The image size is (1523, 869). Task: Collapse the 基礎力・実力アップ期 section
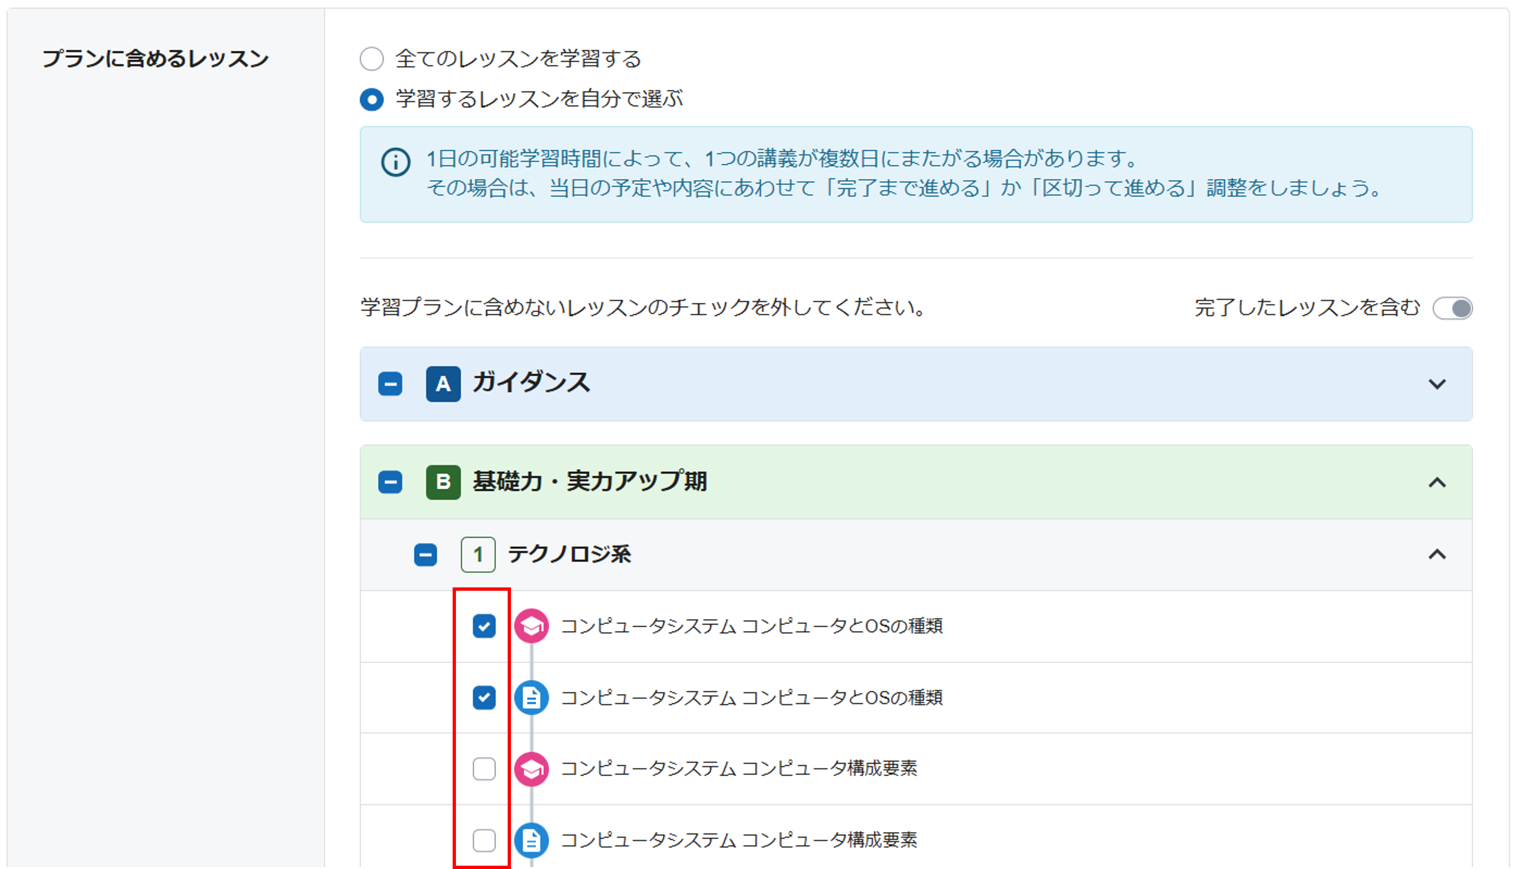1436,482
